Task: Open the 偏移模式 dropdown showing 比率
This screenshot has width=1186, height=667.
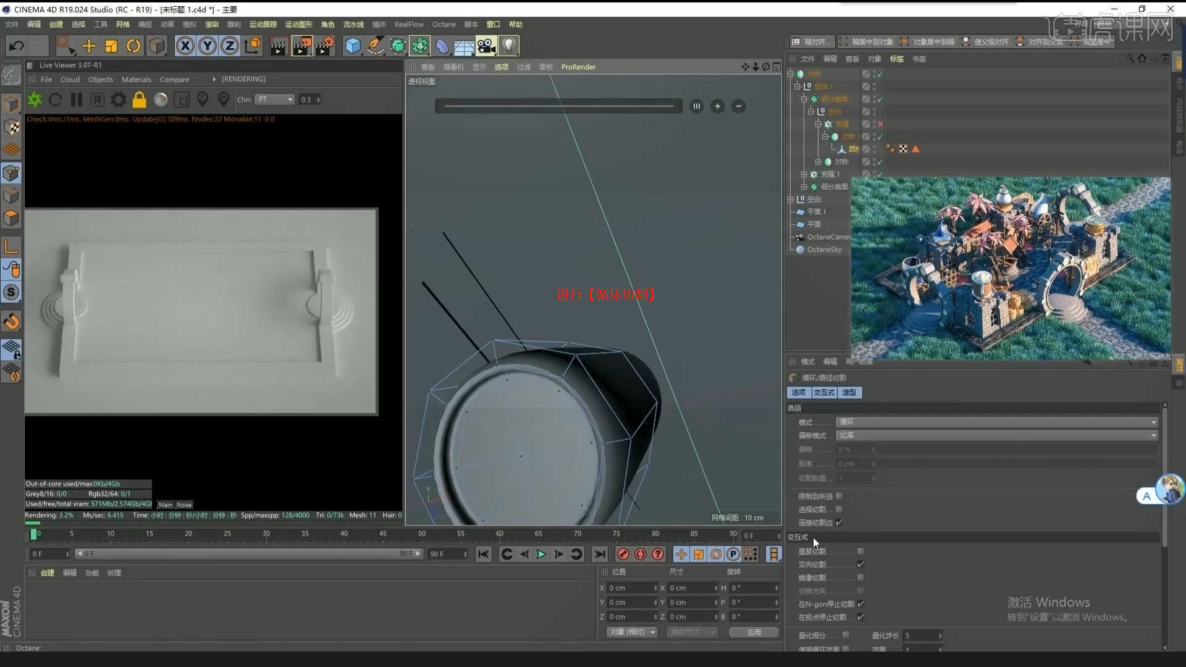Action: (x=995, y=435)
